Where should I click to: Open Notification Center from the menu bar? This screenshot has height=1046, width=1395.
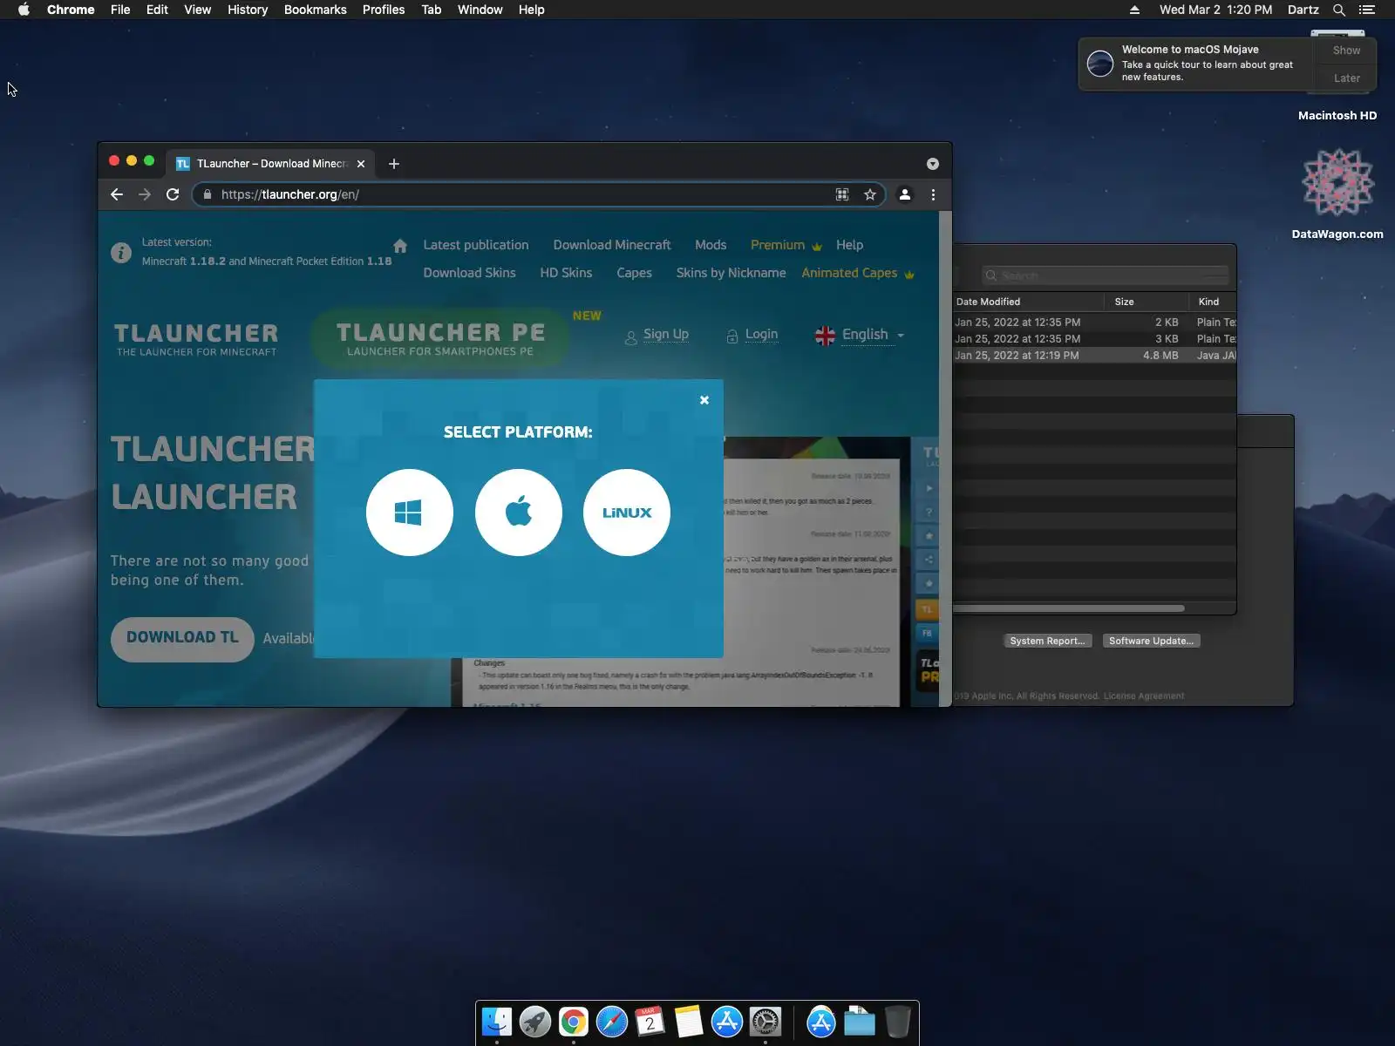tap(1367, 10)
